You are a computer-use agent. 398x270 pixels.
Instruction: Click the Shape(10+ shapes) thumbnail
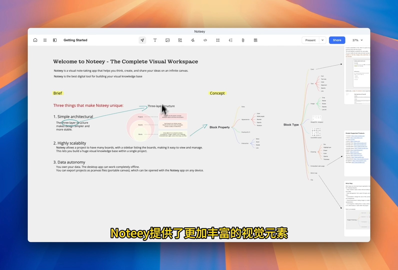(317, 118)
